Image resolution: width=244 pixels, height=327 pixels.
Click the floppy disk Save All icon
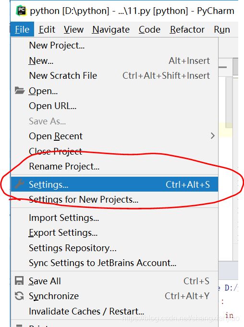(x=19, y=281)
